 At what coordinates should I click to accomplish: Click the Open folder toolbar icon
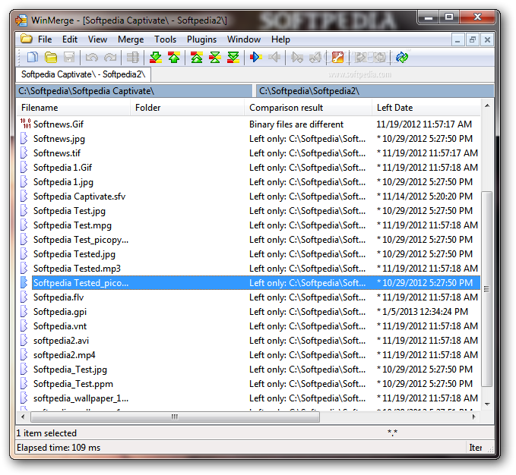(51, 58)
